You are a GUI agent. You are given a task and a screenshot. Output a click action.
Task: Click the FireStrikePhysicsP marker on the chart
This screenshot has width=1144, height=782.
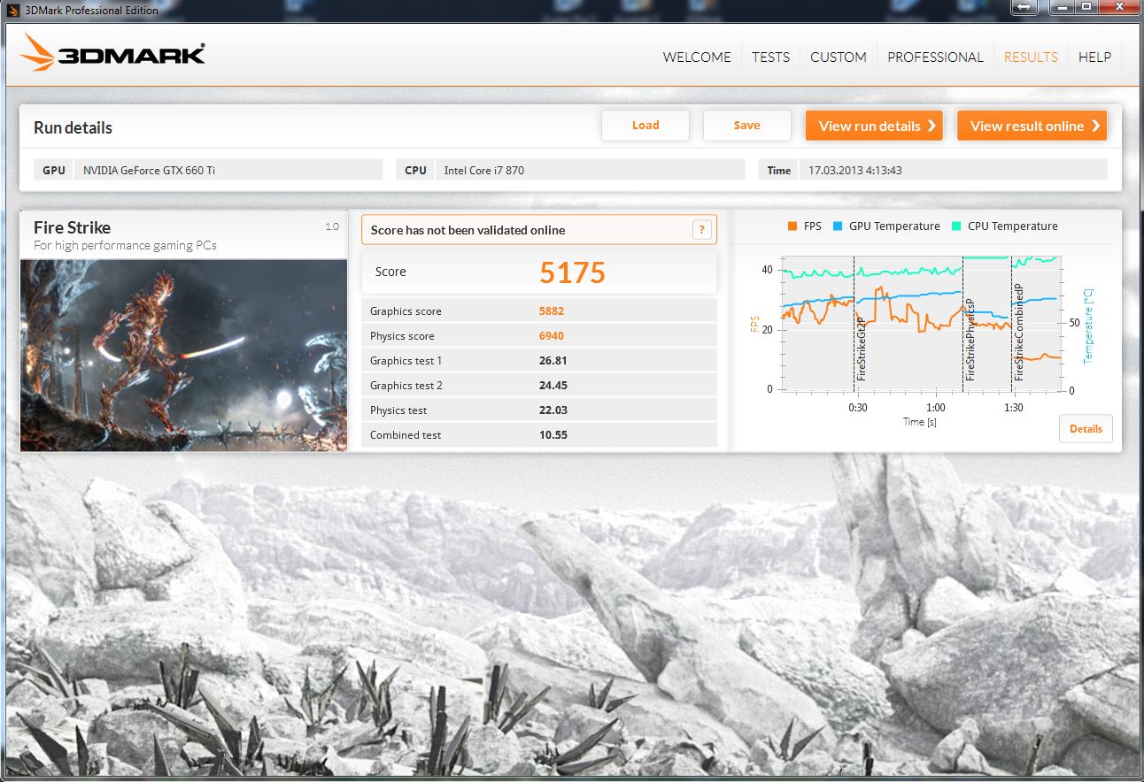[x=970, y=341]
